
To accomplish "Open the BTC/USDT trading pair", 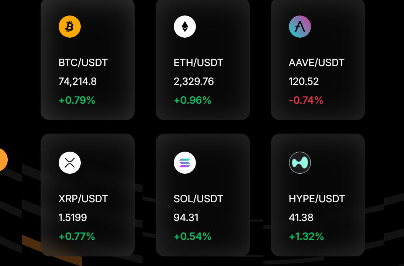I will point(83,62).
